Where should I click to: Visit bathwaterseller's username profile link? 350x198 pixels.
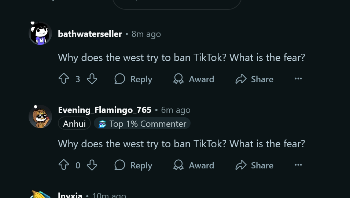pyautogui.click(x=90, y=34)
